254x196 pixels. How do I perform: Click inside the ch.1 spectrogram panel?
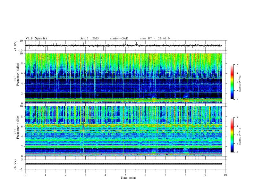124,78
